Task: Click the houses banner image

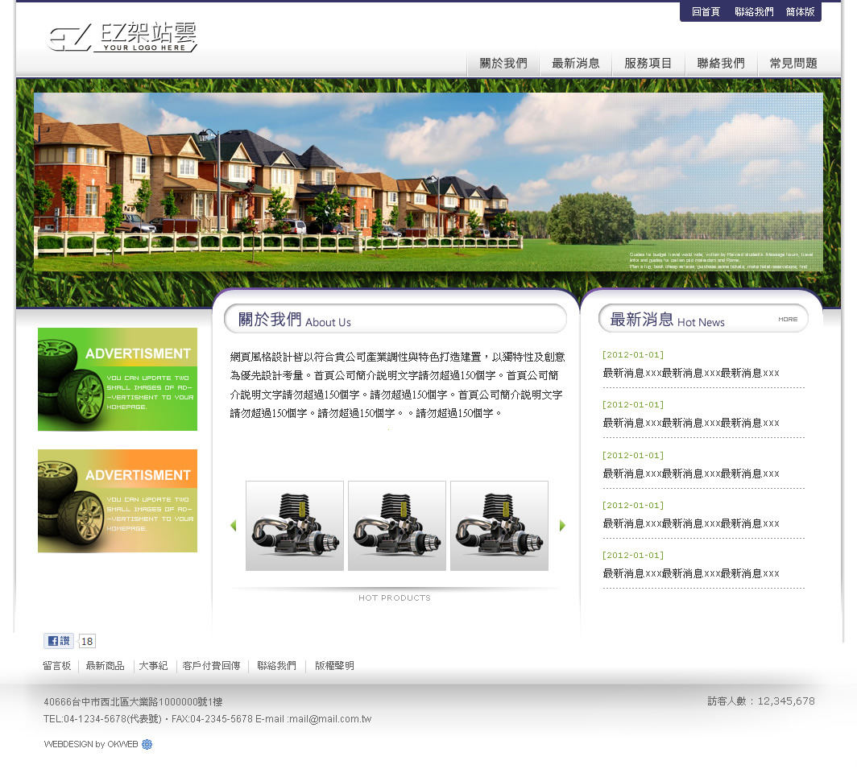Action: tap(428, 182)
